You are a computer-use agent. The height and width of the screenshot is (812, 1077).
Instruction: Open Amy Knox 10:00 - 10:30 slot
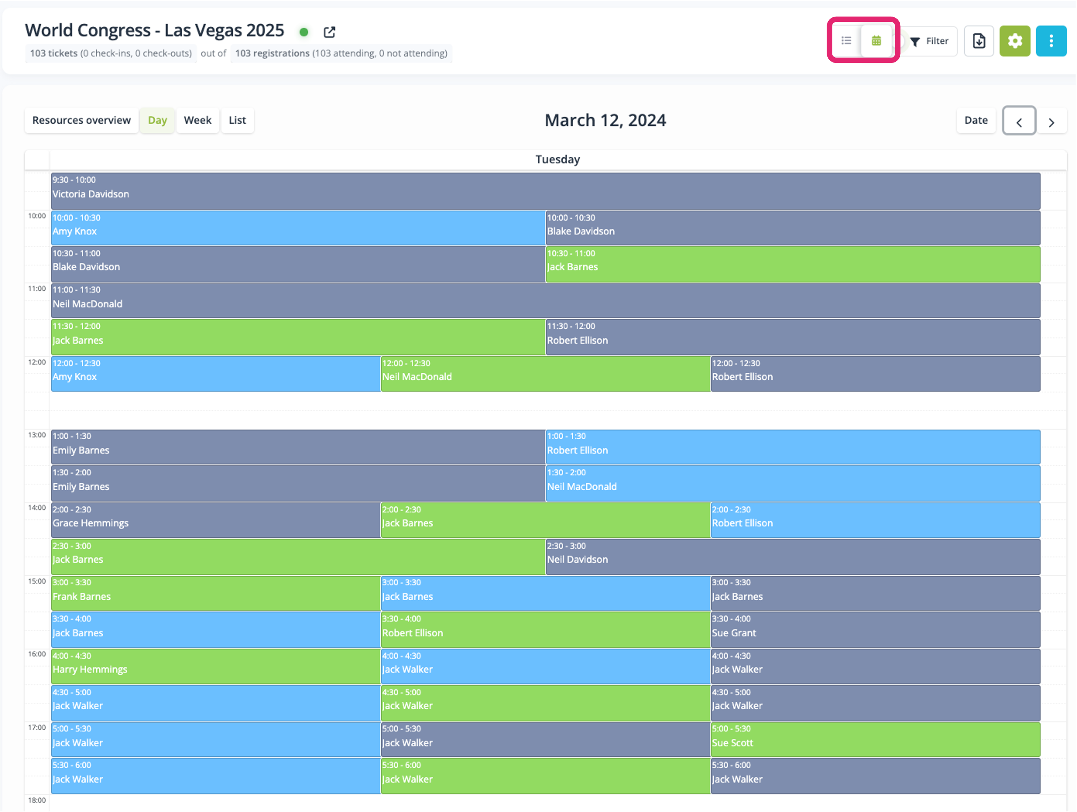[x=298, y=227]
